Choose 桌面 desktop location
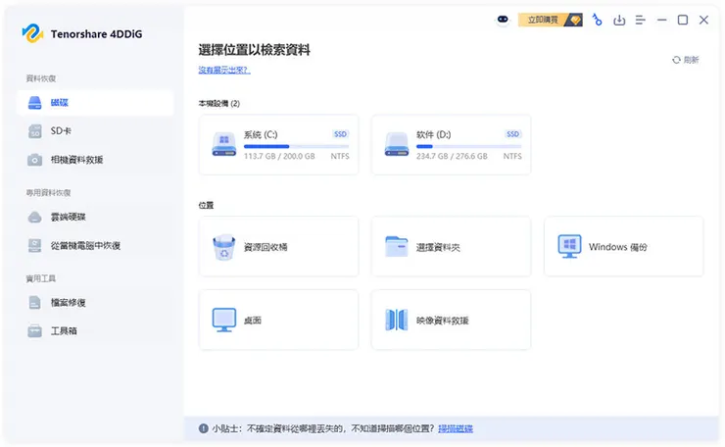Image resolution: width=725 pixels, height=447 pixels. tap(279, 320)
